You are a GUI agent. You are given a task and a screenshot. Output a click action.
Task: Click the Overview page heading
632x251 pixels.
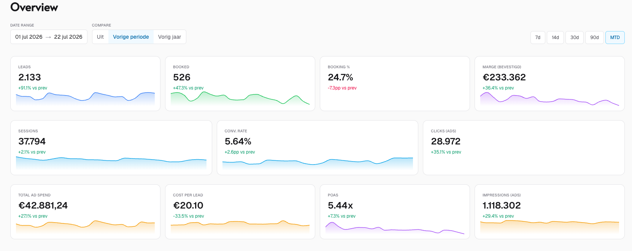pos(34,7)
